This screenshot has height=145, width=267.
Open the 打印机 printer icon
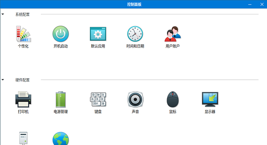point(23,99)
